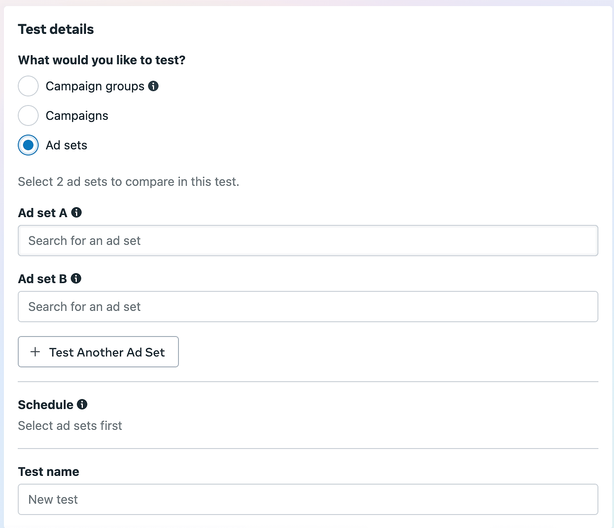Show the info icon next to Ad set A

click(x=76, y=212)
